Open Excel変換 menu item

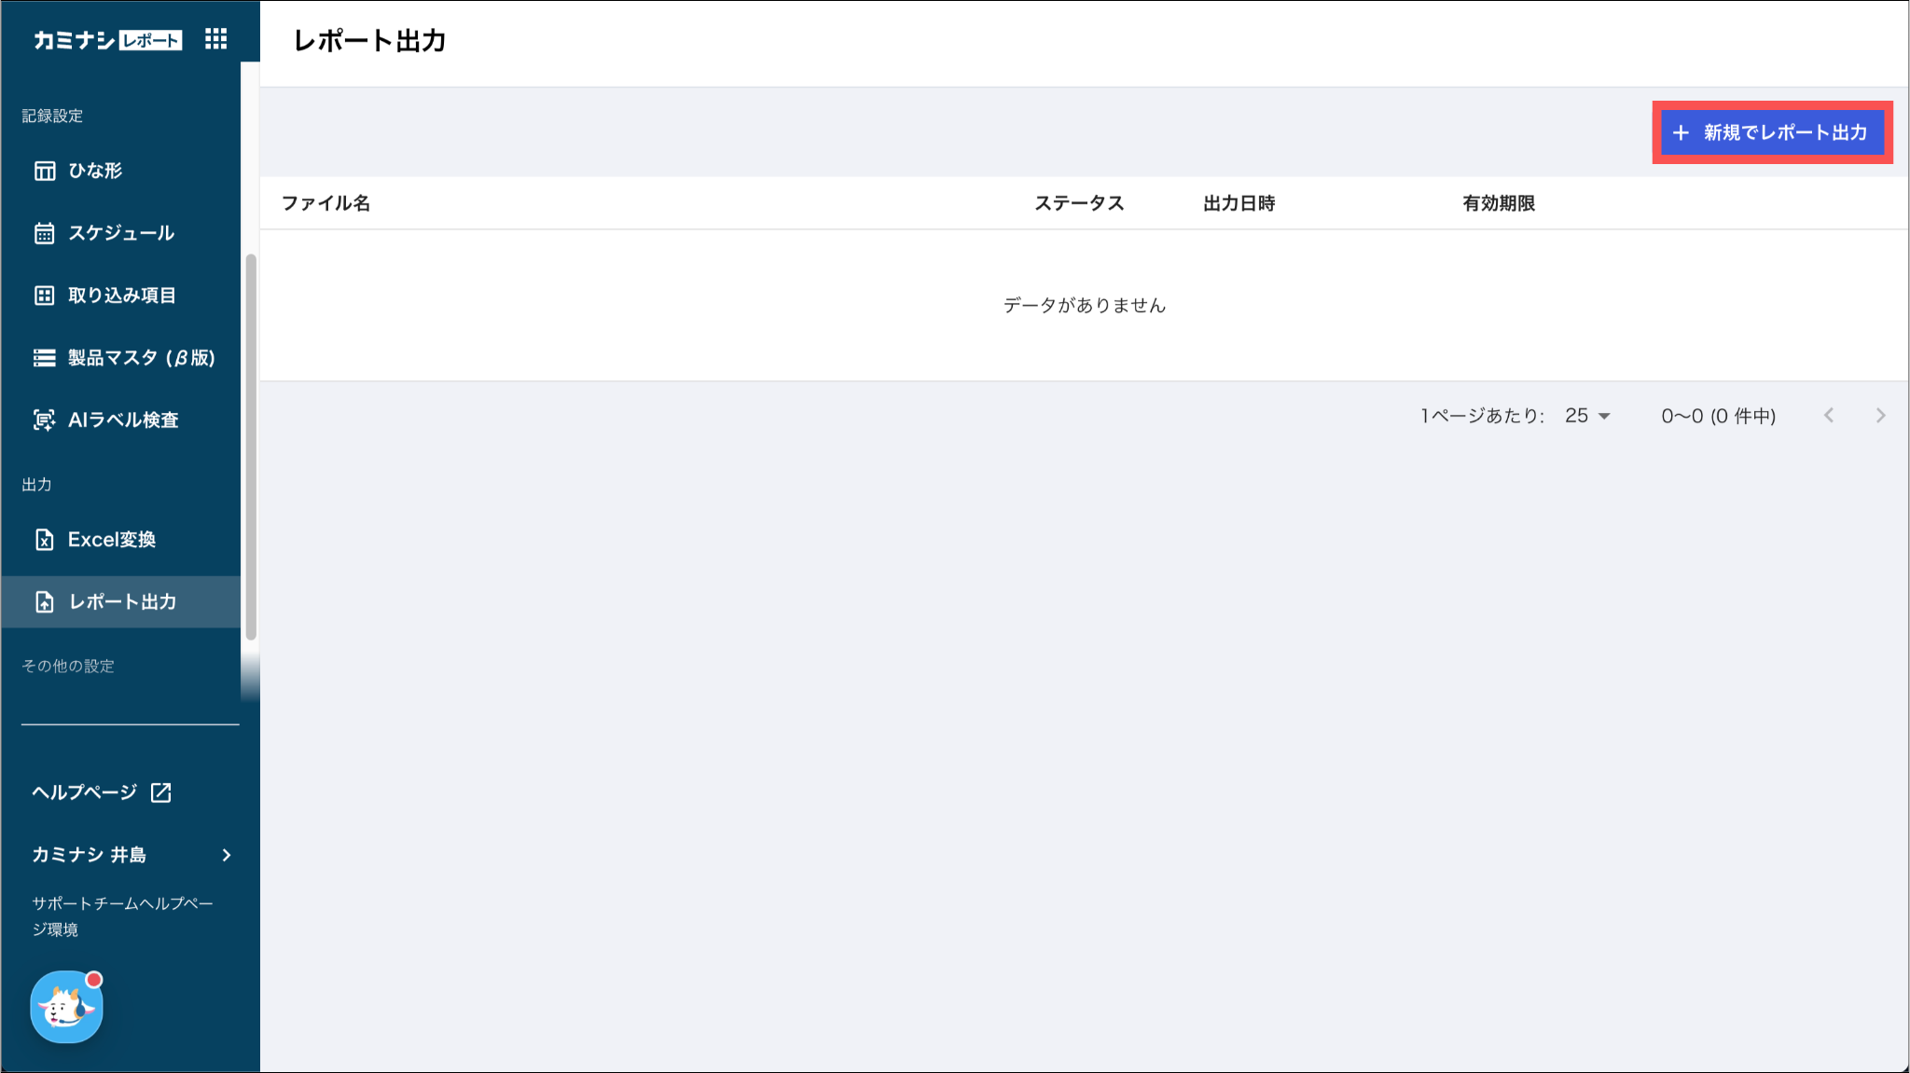(112, 540)
